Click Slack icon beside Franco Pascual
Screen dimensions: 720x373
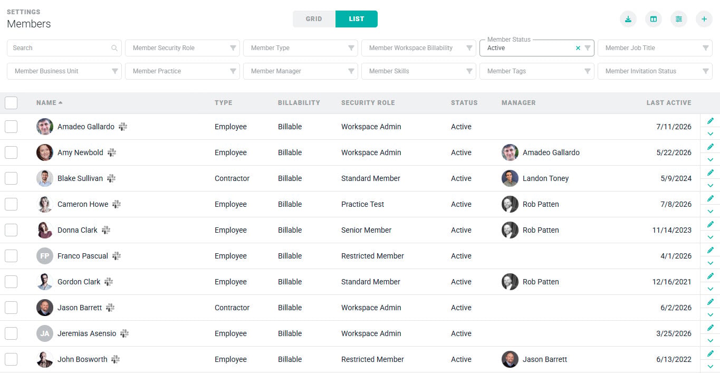tap(117, 256)
